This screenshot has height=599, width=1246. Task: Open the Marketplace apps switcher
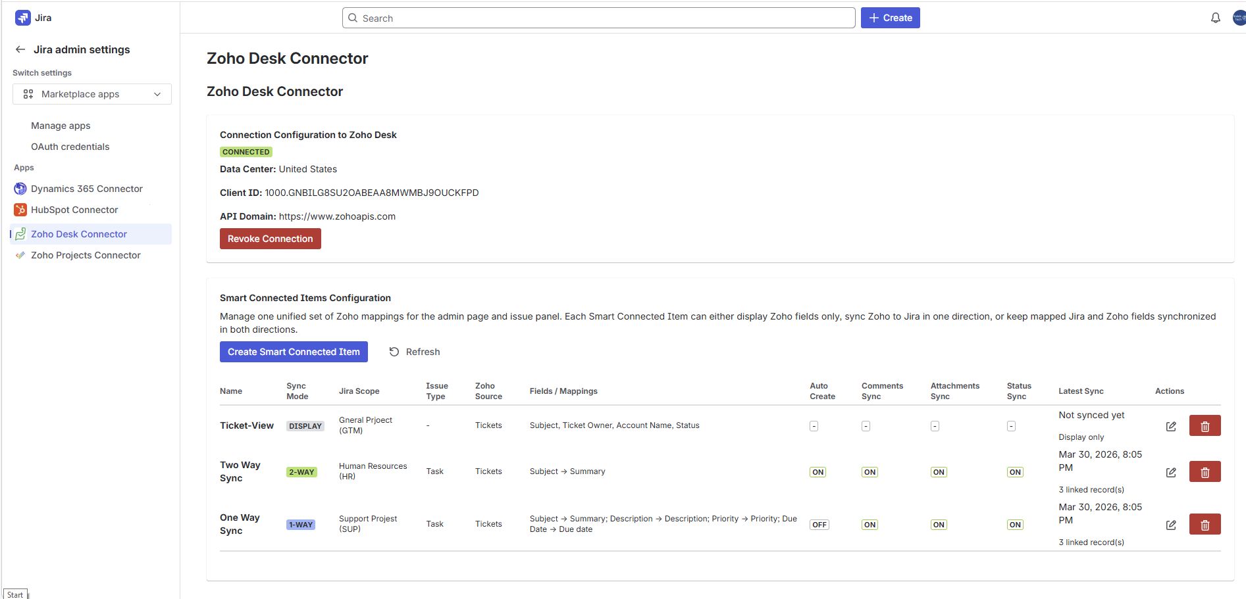(x=91, y=94)
